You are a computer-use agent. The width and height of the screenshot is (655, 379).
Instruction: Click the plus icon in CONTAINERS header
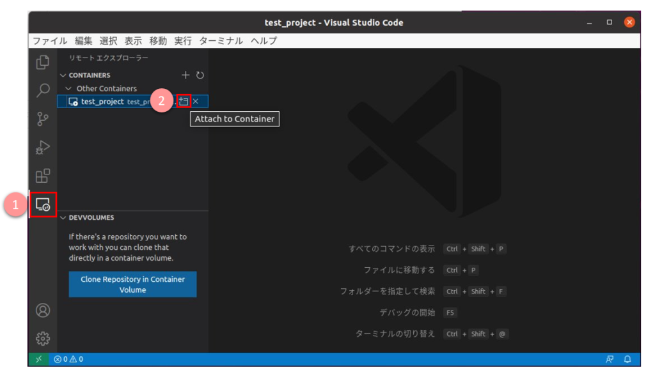[185, 75]
